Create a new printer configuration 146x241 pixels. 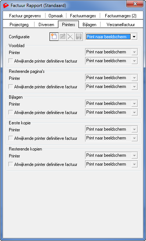(x=54, y=37)
